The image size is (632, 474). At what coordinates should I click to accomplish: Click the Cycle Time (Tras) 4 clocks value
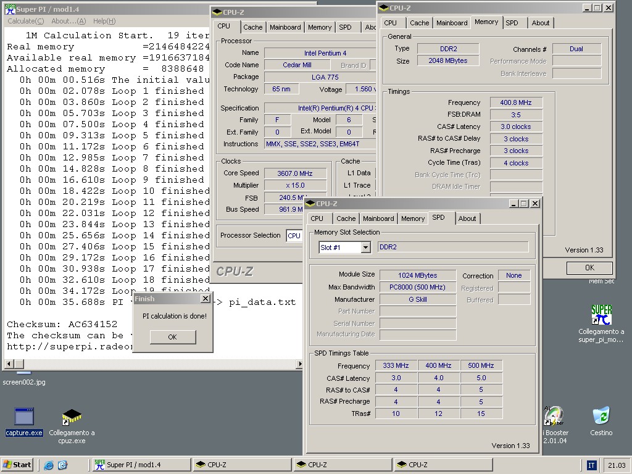(516, 163)
